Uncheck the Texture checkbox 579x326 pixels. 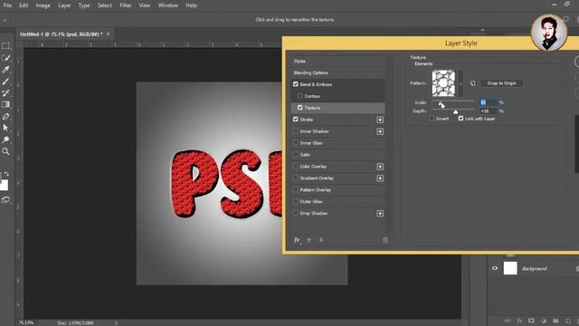[x=300, y=108]
